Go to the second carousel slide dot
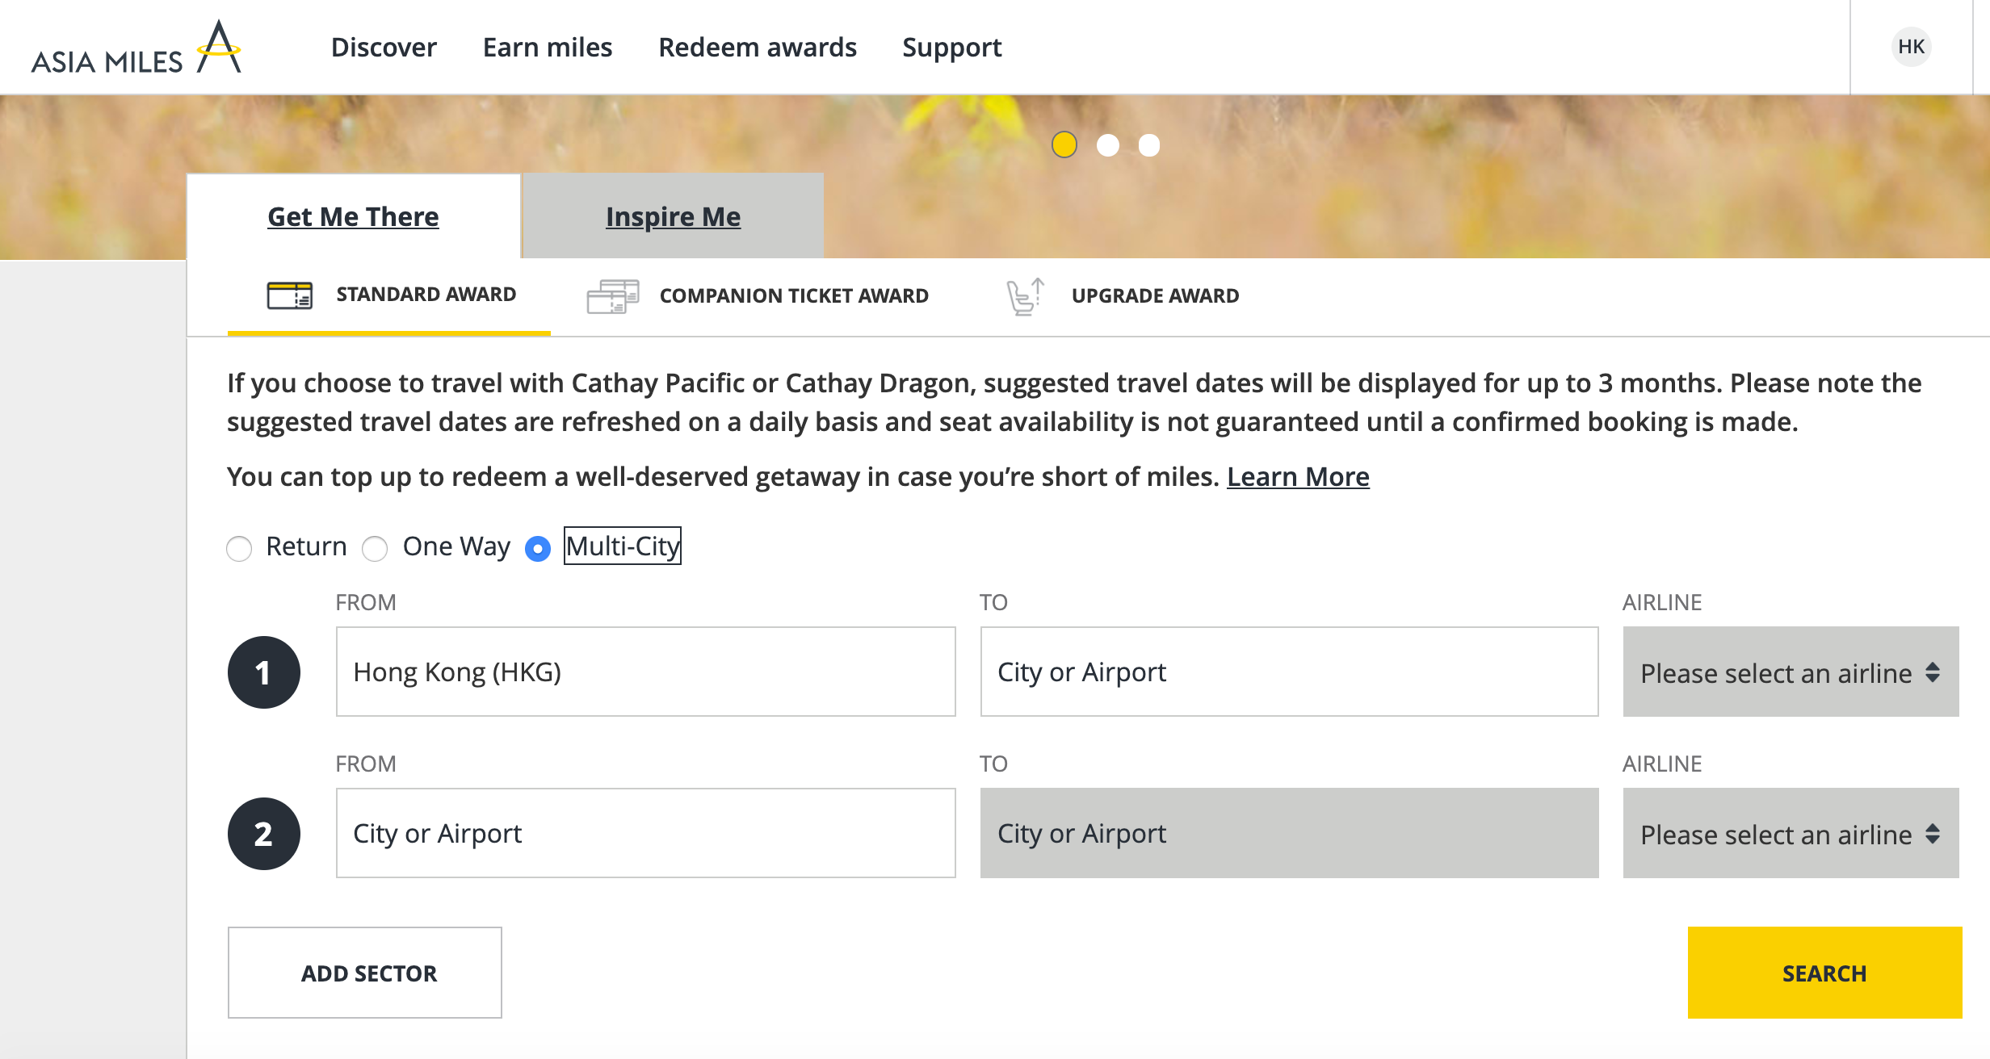The image size is (1990, 1059). click(1107, 145)
